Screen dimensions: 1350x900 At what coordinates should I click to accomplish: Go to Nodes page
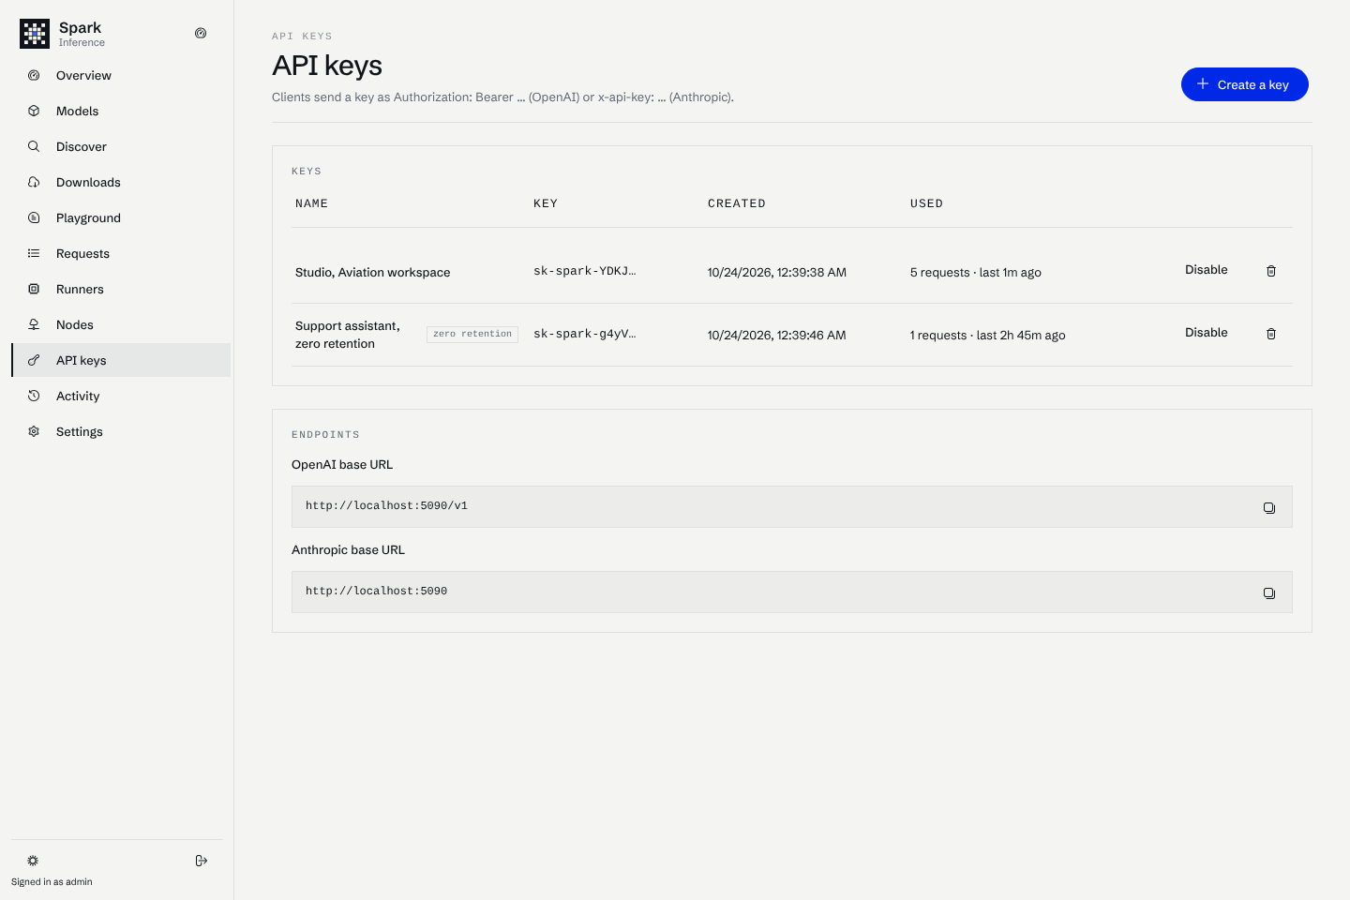(121, 324)
